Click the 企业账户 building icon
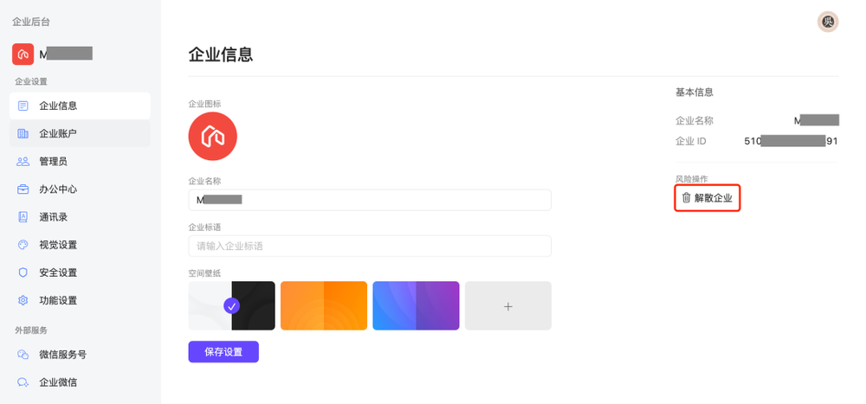The image size is (866, 404). [23, 133]
